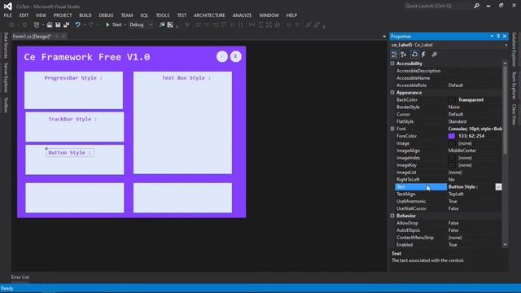The height and width of the screenshot is (293, 521).
Task: Open the Server Explorer side tab
Action: (6, 77)
